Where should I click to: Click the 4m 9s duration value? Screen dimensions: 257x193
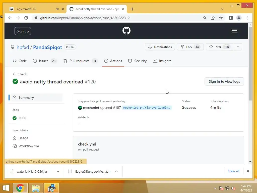[x=216, y=108]
